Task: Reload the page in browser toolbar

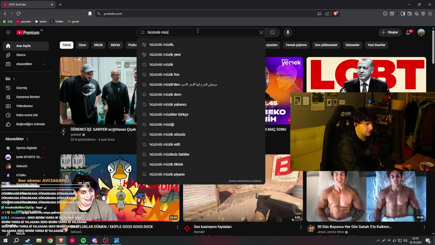Action: click(18, 14)
